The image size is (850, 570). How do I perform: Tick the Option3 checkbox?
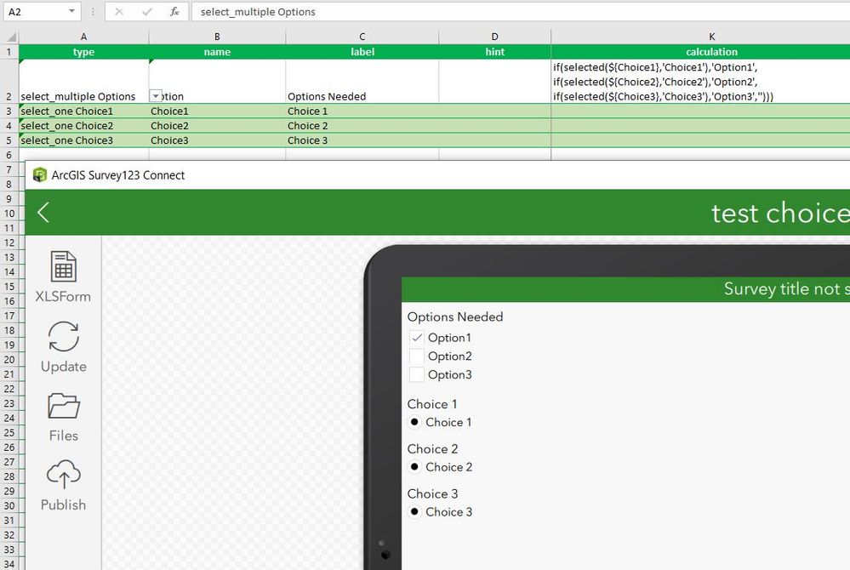click(416, 374)
